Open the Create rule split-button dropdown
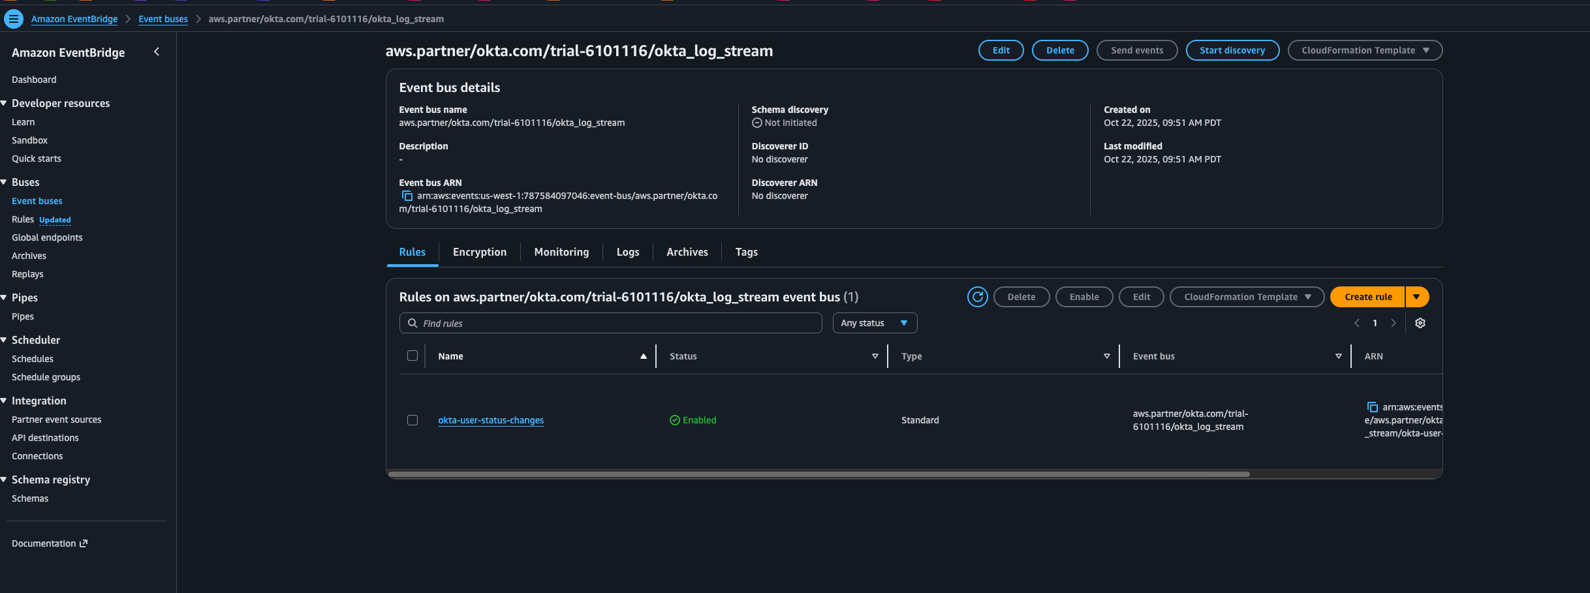The height and width of the screenshot is (593, 1590). [x=1417, y=297]
